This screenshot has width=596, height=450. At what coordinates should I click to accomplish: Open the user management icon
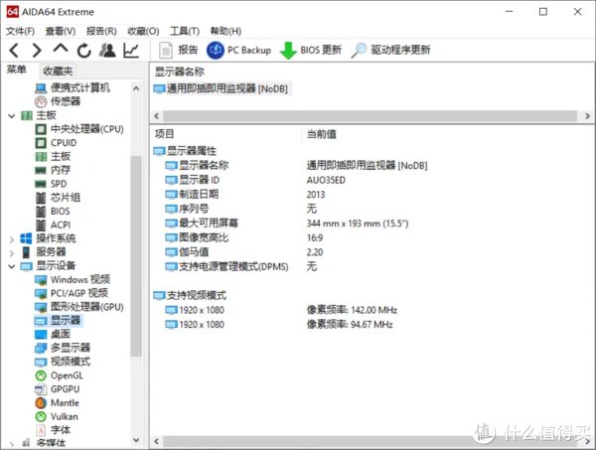pyautogui.click(x=107, y=51)
